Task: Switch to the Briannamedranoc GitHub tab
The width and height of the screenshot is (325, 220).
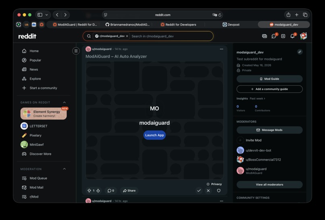Action: (x=127, y=24)
